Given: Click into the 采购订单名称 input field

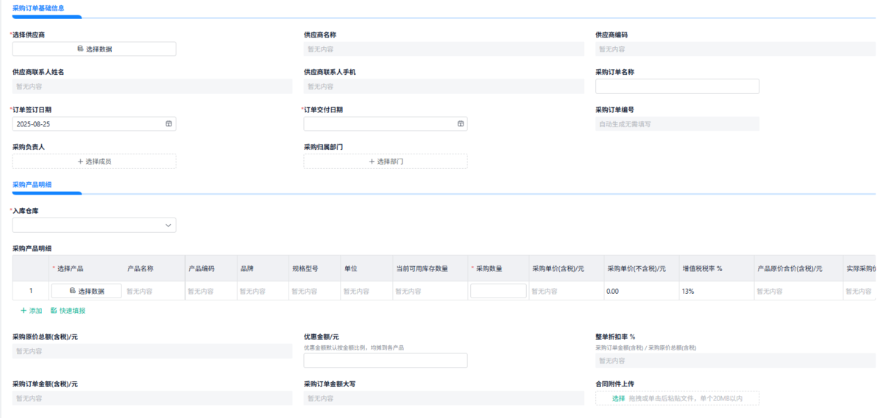Looking at the screenshot, I should (677, 87).
